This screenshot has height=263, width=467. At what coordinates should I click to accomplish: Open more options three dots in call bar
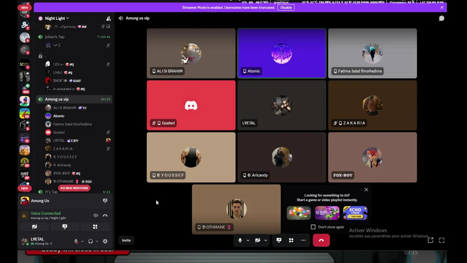tap(303, 240)
